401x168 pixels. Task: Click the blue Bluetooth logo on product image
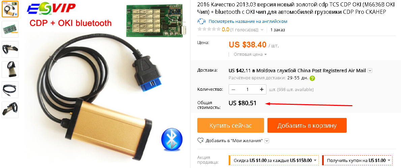tap(172, 139)
